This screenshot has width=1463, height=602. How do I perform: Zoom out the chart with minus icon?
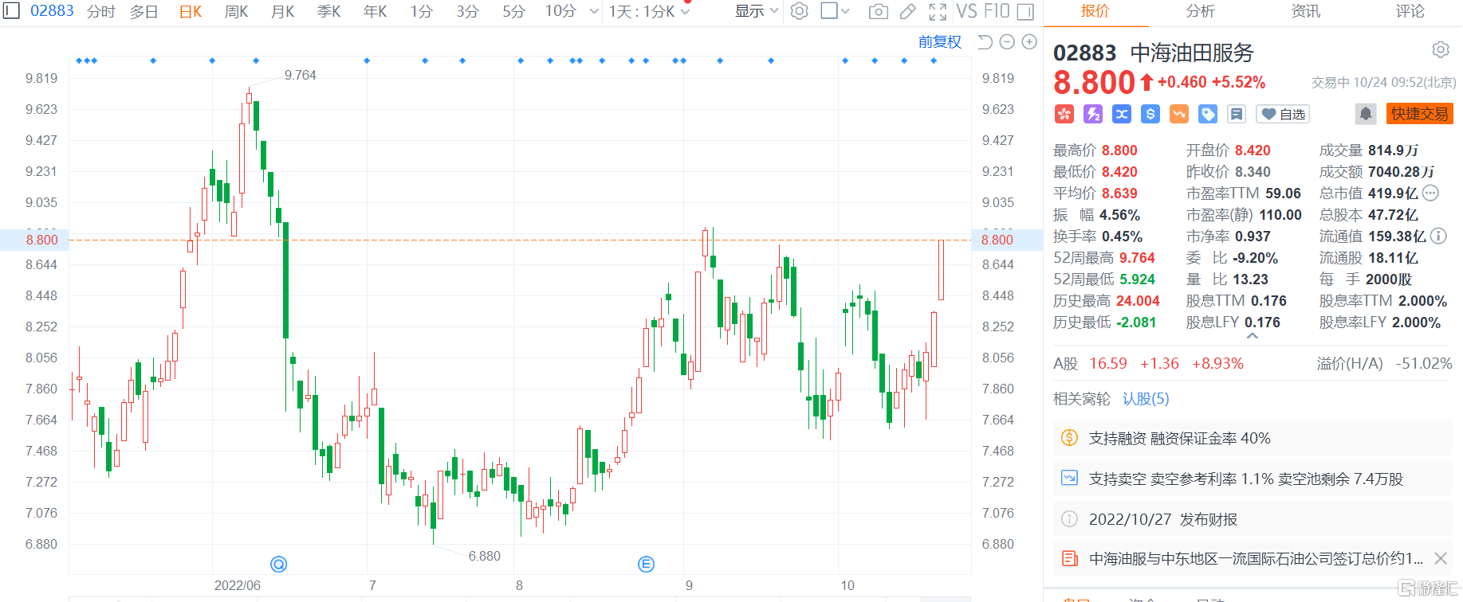point(1007,42)
